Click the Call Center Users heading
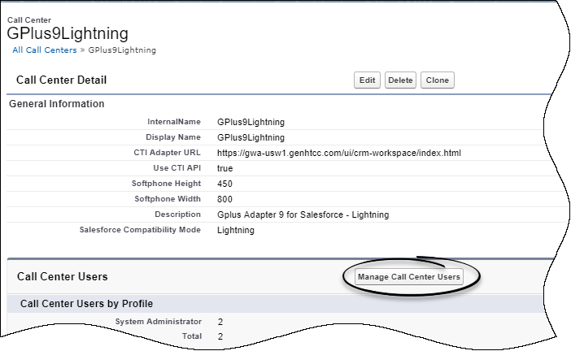Image resolution: width=571 pixels, height=351 pixels. [x=63, y=277]
